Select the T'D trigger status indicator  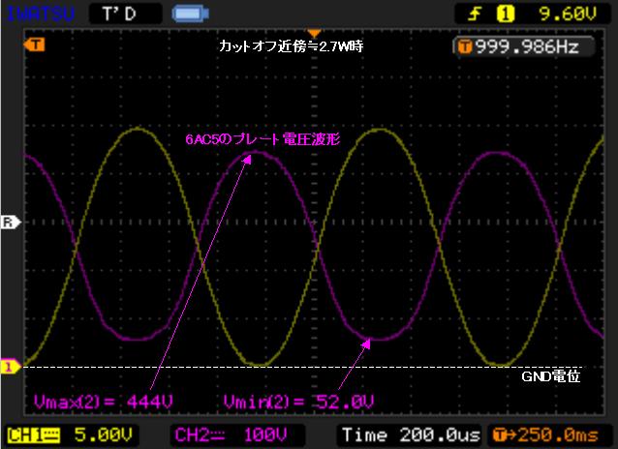pos(126,14)
